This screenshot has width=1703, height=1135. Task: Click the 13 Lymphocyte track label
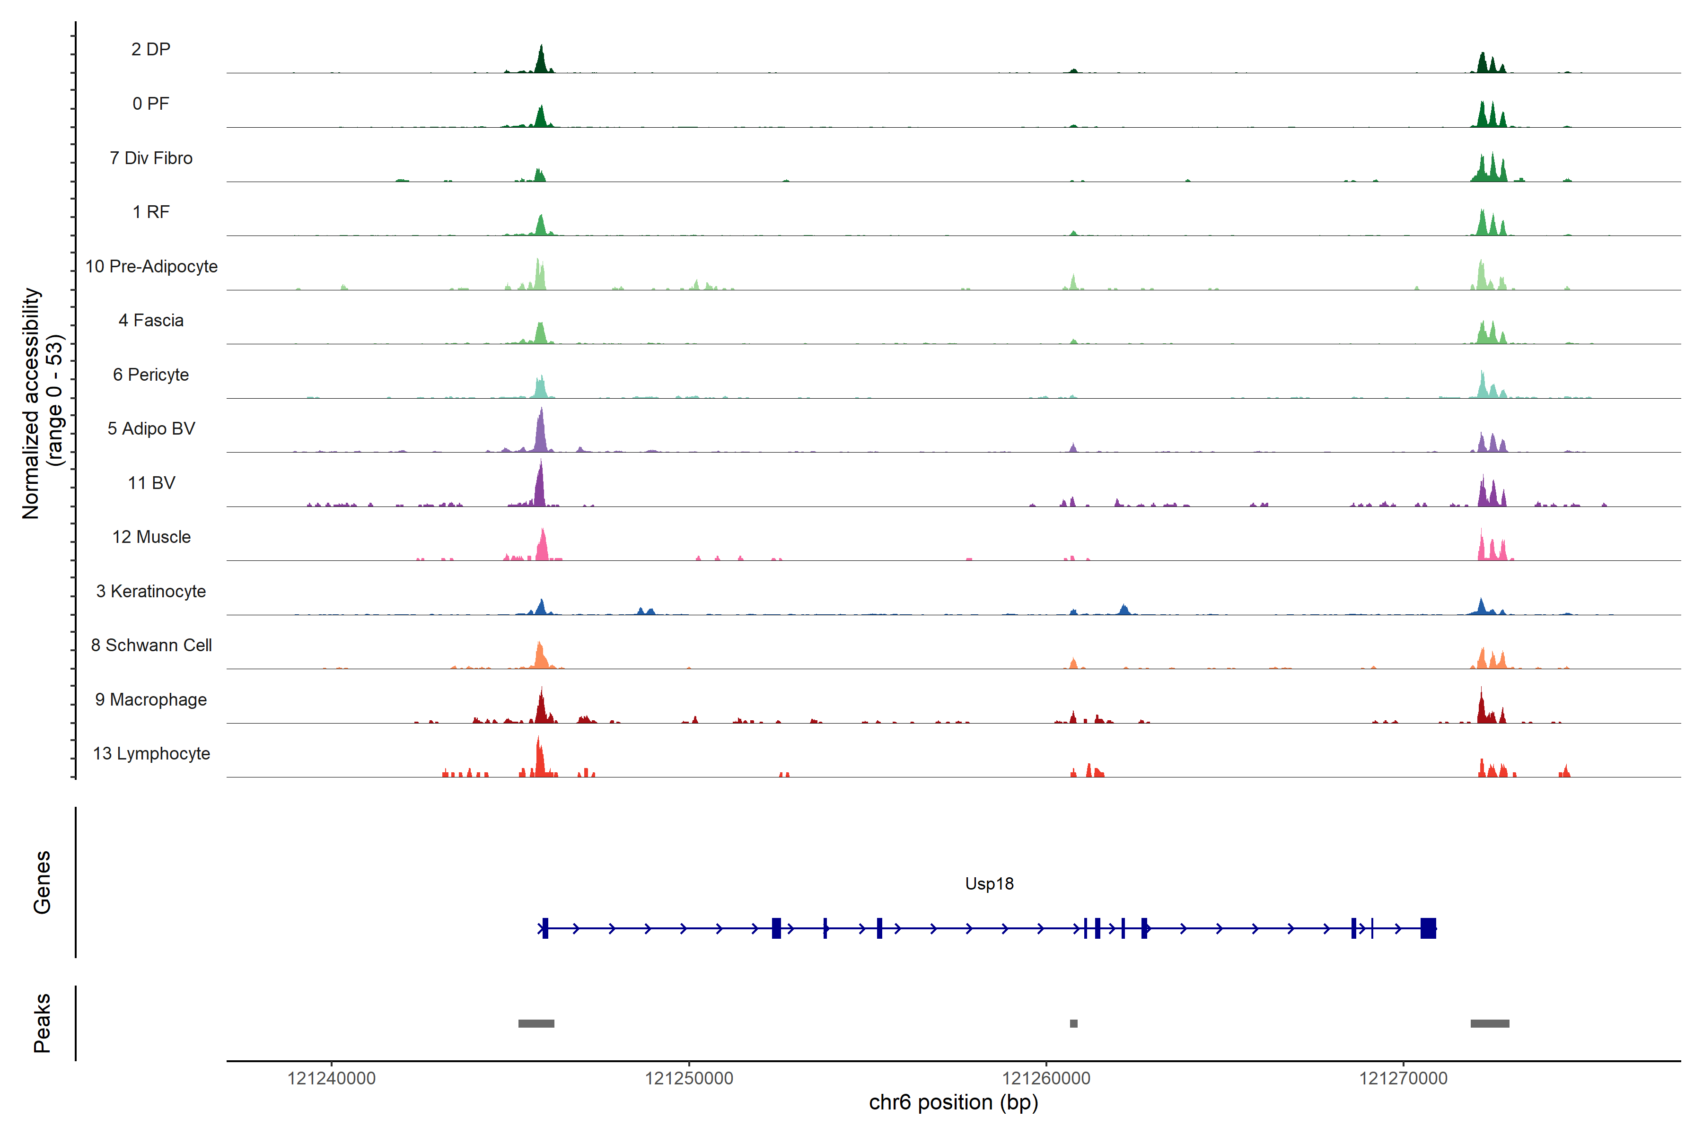coord(151,753)
